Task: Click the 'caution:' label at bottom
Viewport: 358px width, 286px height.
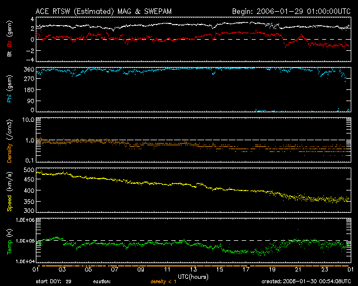Action: (x=101, y=281)
